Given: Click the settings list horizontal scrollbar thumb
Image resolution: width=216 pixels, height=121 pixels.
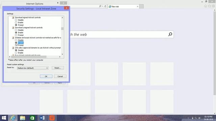Looking at the screenshot, I should coord(29,57).
